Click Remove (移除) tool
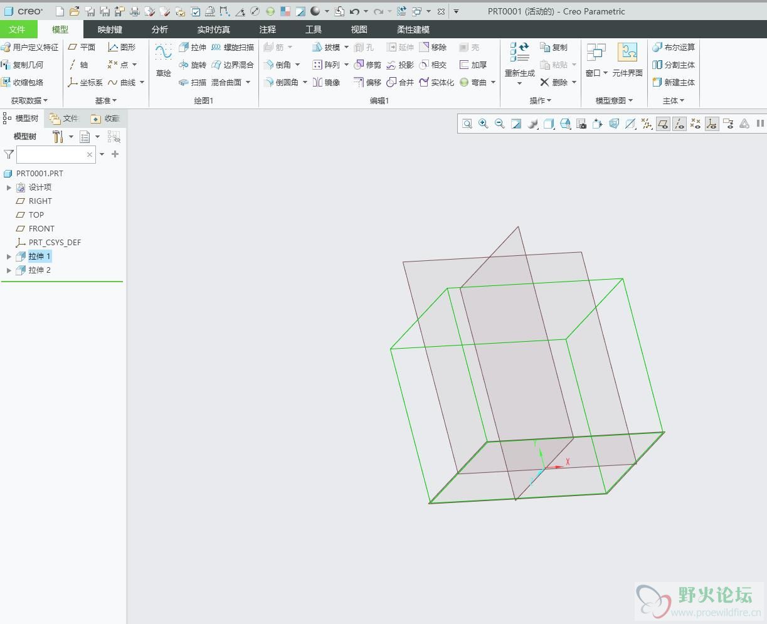 pyautogui.click(x=433, y=47)
